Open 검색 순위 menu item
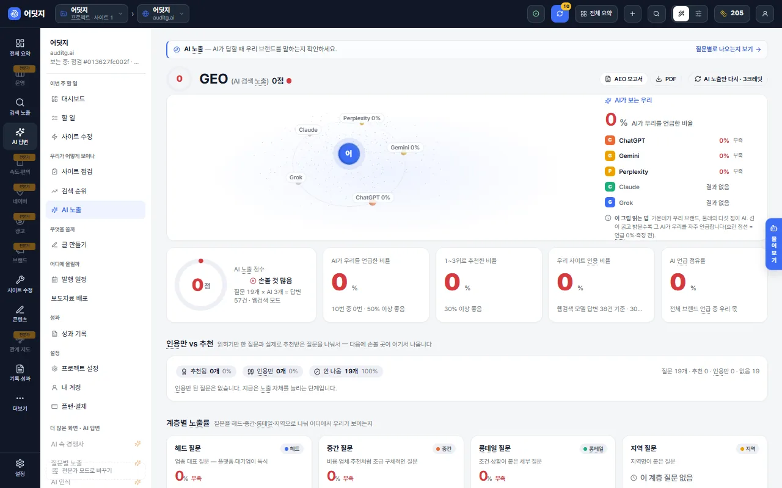782x488 pixels. click(x=95, y=191)
